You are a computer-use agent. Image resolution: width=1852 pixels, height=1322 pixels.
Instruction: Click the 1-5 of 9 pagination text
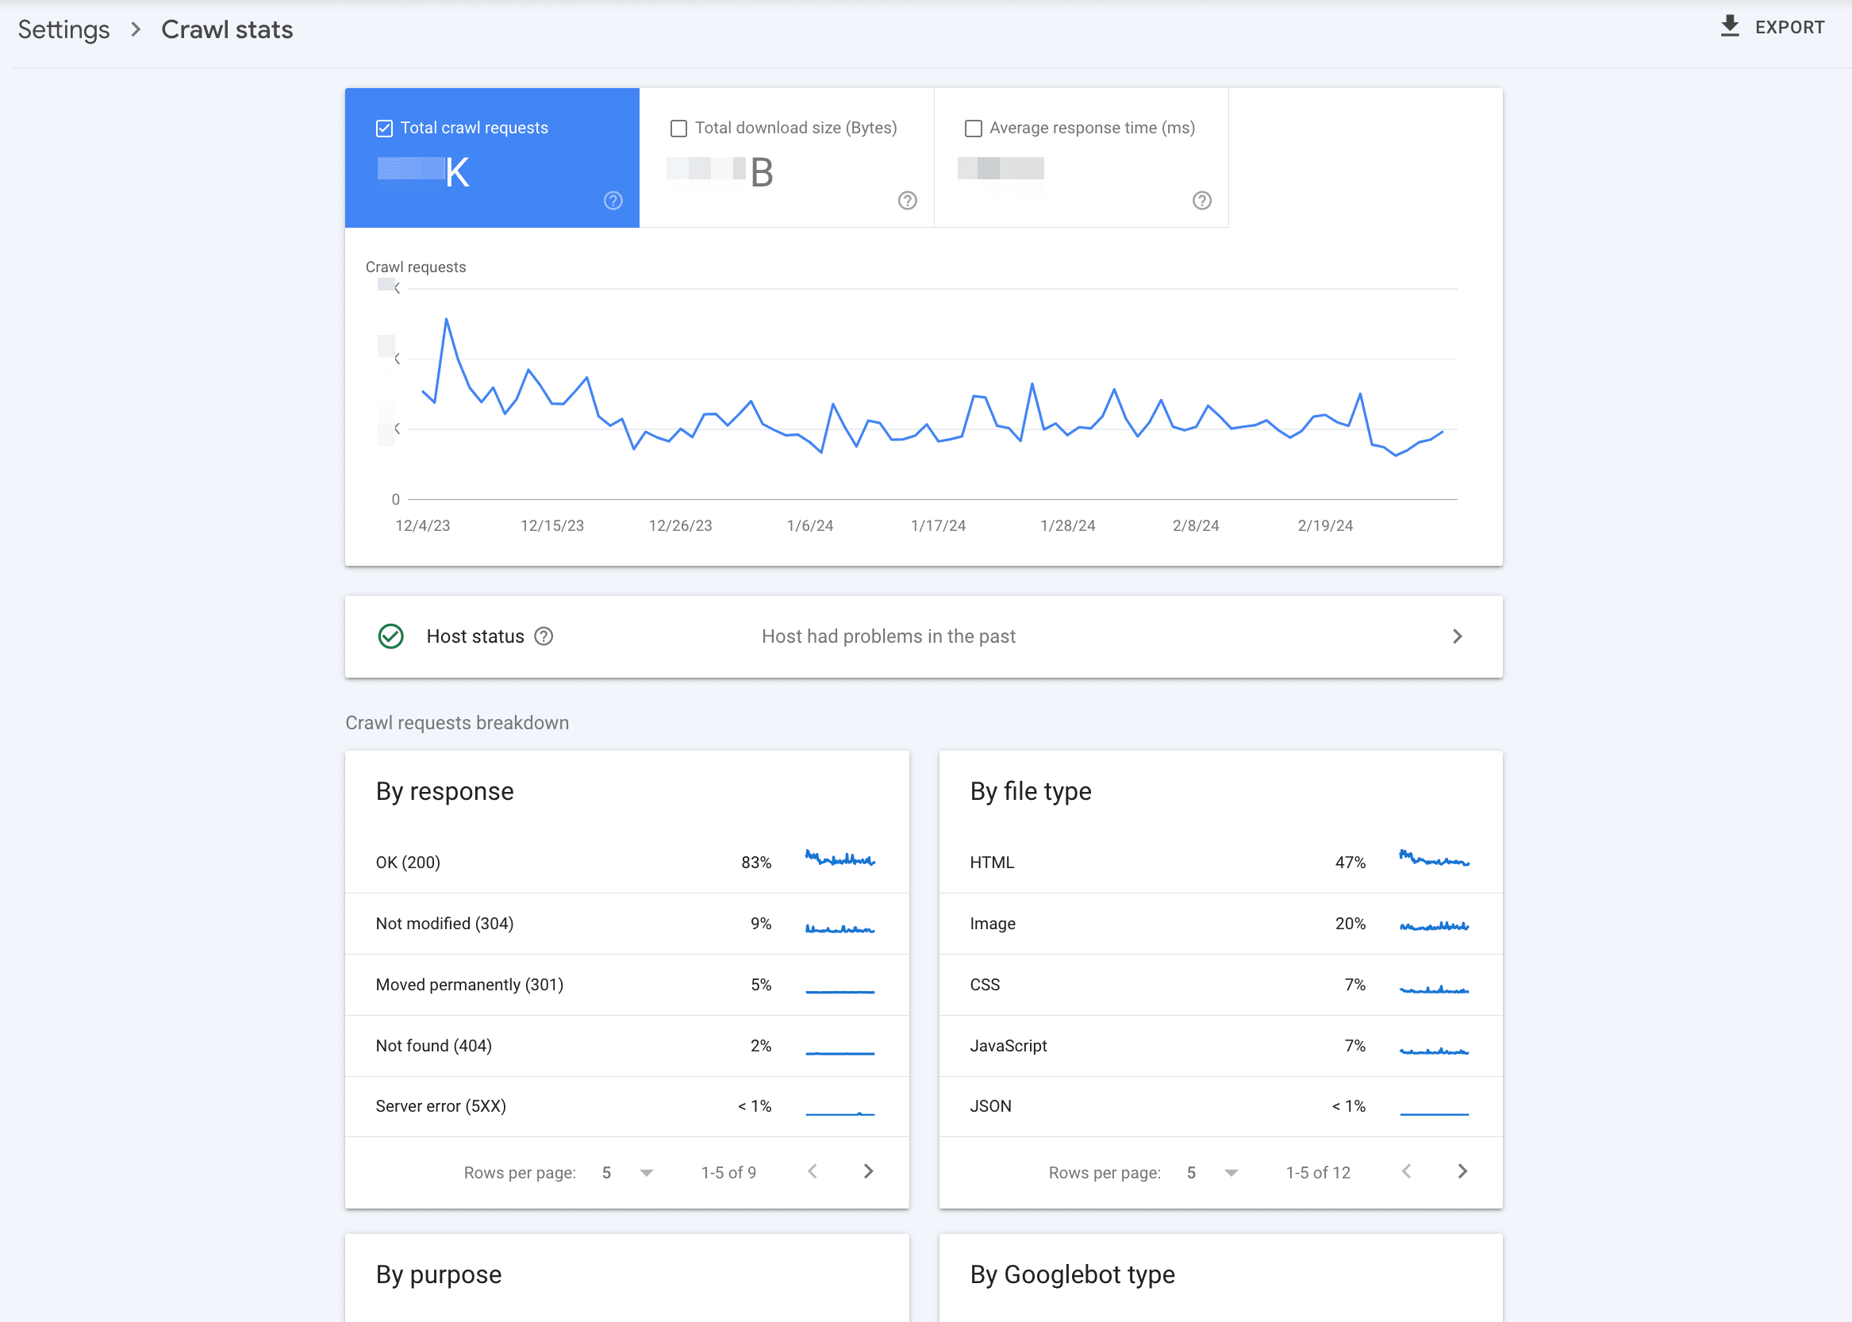728,1173
